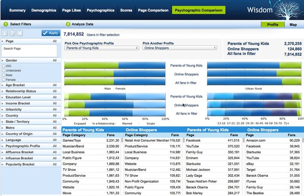Click the 7,814,852 users count

[x=74, y=34]
